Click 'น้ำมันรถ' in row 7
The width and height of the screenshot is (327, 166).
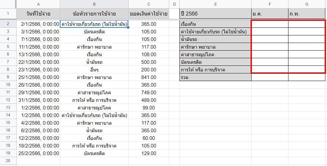pyautogui.click(x=94, y=62)
